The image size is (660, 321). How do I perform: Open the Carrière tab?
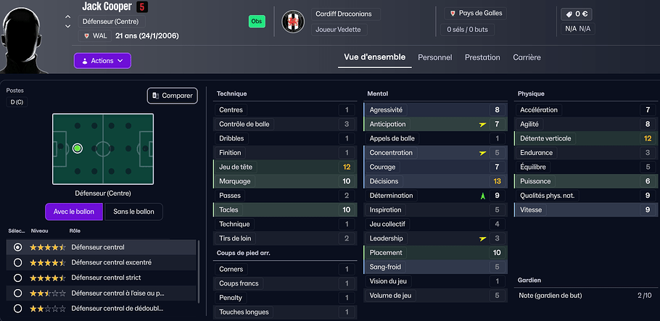(x=527, y=57)
